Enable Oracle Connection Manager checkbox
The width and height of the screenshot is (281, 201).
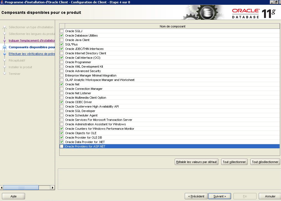62,89
